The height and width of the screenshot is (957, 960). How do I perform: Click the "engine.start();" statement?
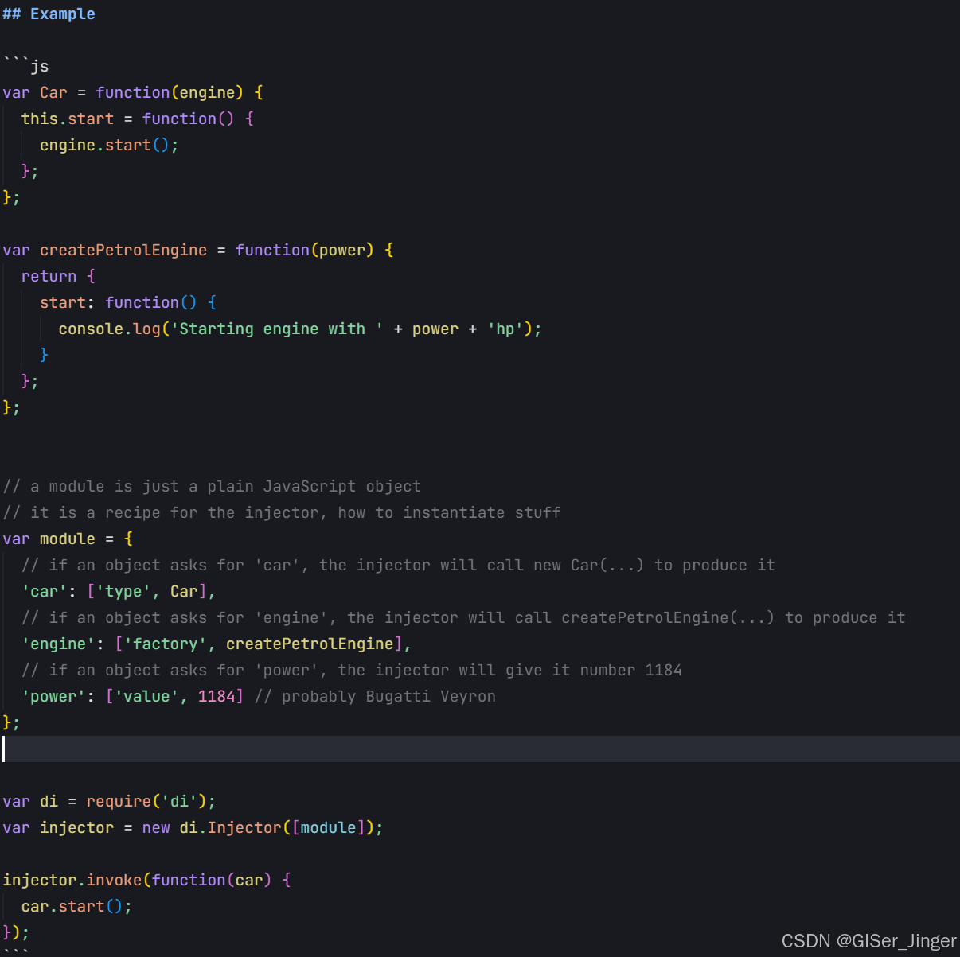coord(109,145)
